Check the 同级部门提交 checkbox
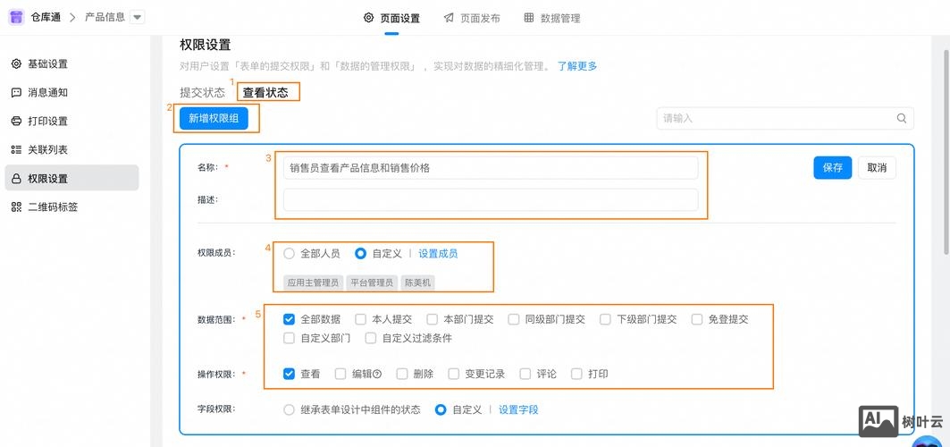This screenshot has height=447, width=950. pyautogui.click(x=514, y=319)
